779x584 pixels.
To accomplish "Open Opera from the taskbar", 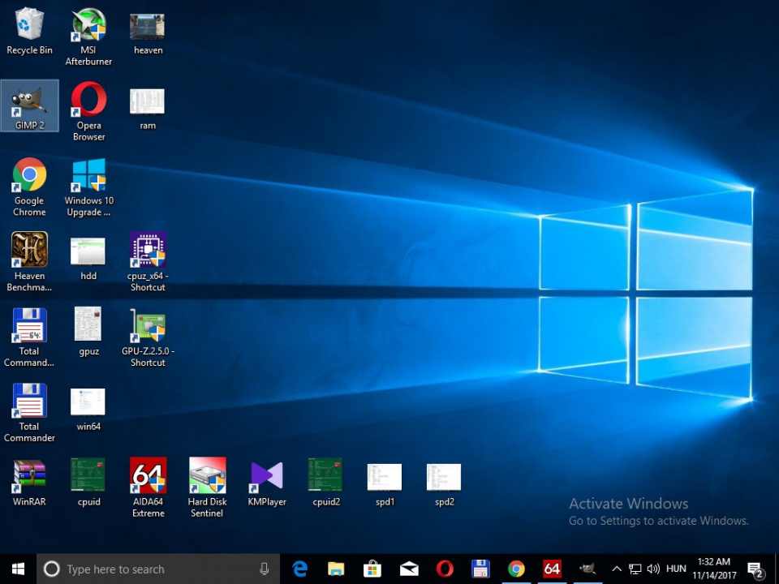I will pyautogui.click(x=445, y=569).
